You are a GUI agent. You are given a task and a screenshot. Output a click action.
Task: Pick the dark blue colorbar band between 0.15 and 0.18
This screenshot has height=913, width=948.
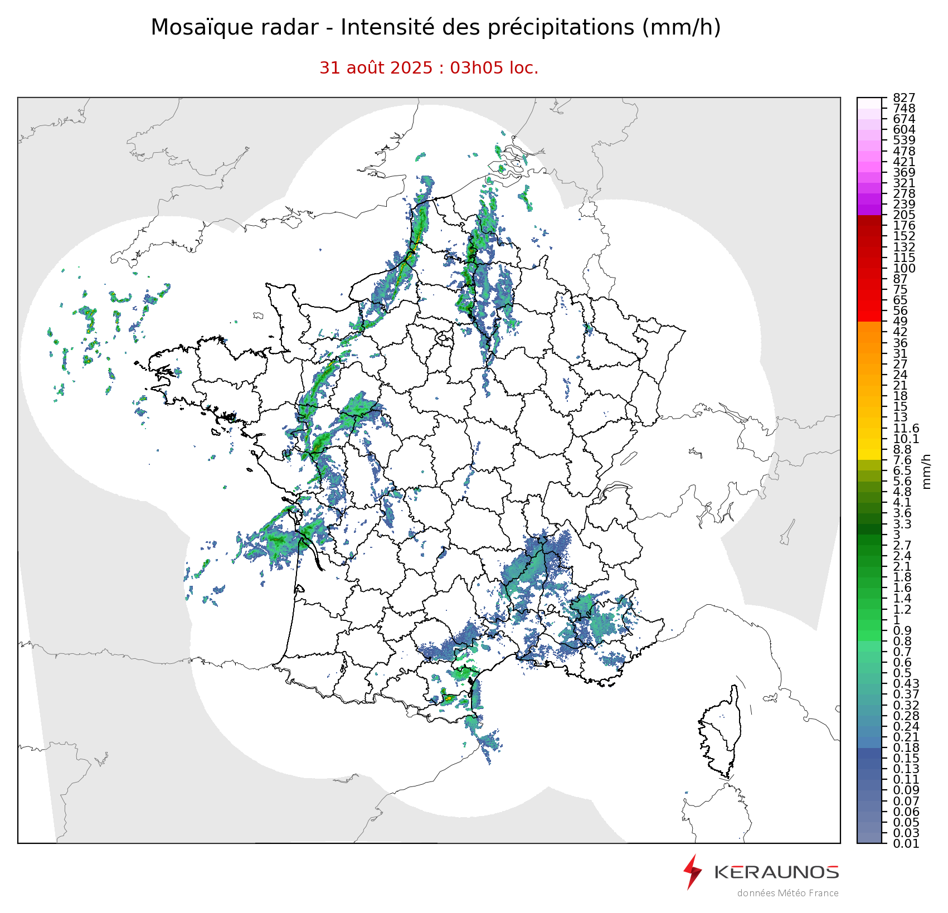pos(869,753)
